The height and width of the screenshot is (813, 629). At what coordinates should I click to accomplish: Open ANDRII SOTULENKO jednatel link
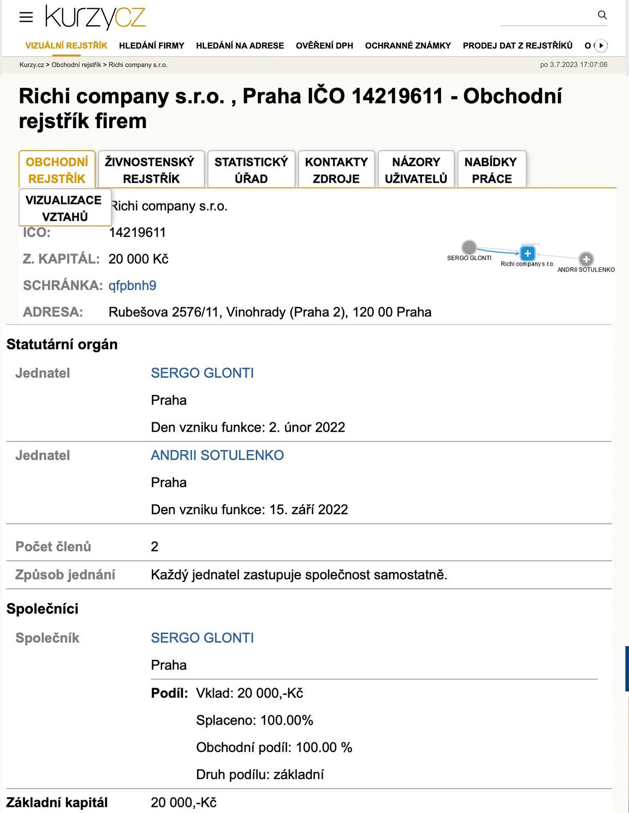[x=217, y=455]
